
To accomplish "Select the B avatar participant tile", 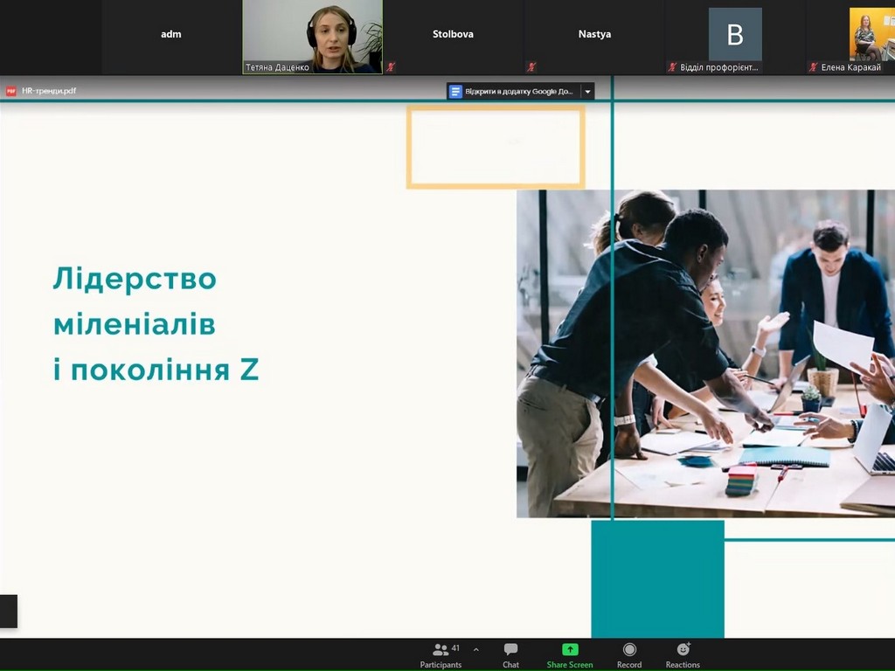I will 735,34.
